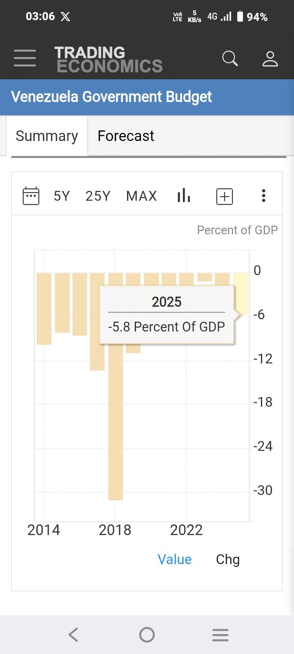Switch to the Summary tab
Screen dimensions: 294x654
47,136
